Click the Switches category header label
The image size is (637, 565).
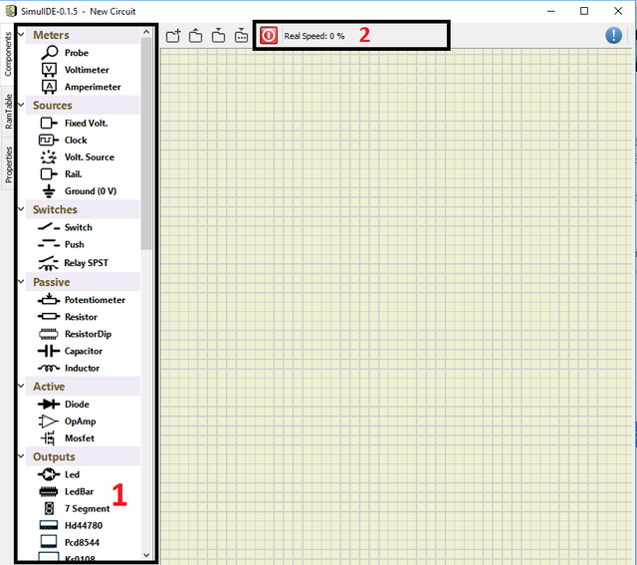tap(55, 209)
